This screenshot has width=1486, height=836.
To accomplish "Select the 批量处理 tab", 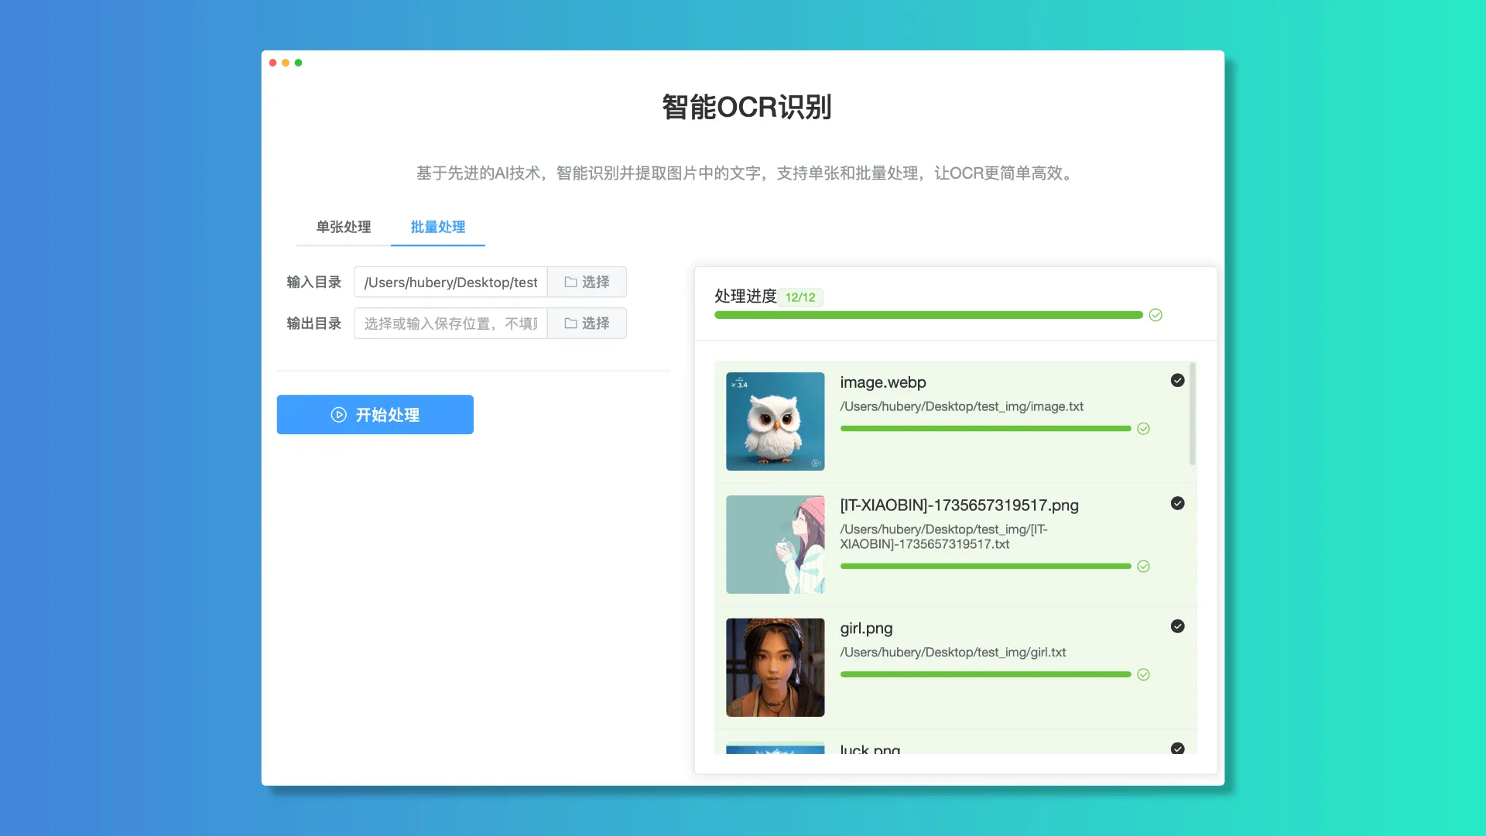I will 437,227.
